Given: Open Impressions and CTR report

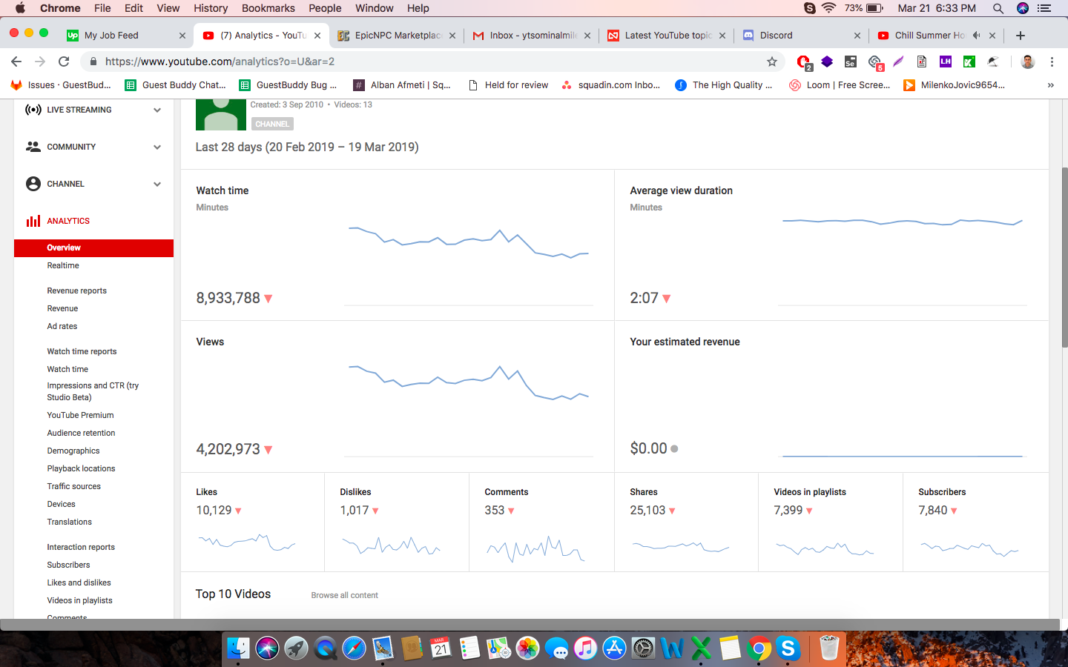Looking at the screenshot, I should [93, 391].
